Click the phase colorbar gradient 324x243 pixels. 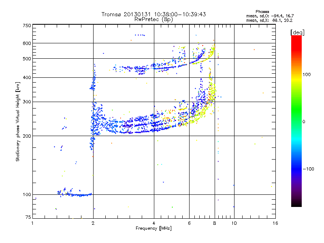coord(296,121)
